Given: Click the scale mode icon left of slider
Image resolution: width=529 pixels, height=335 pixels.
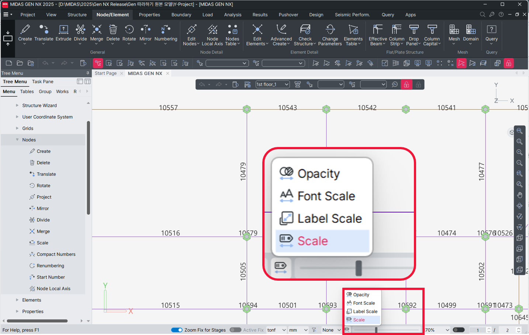Looking at the screenshot, I should 347,329.
